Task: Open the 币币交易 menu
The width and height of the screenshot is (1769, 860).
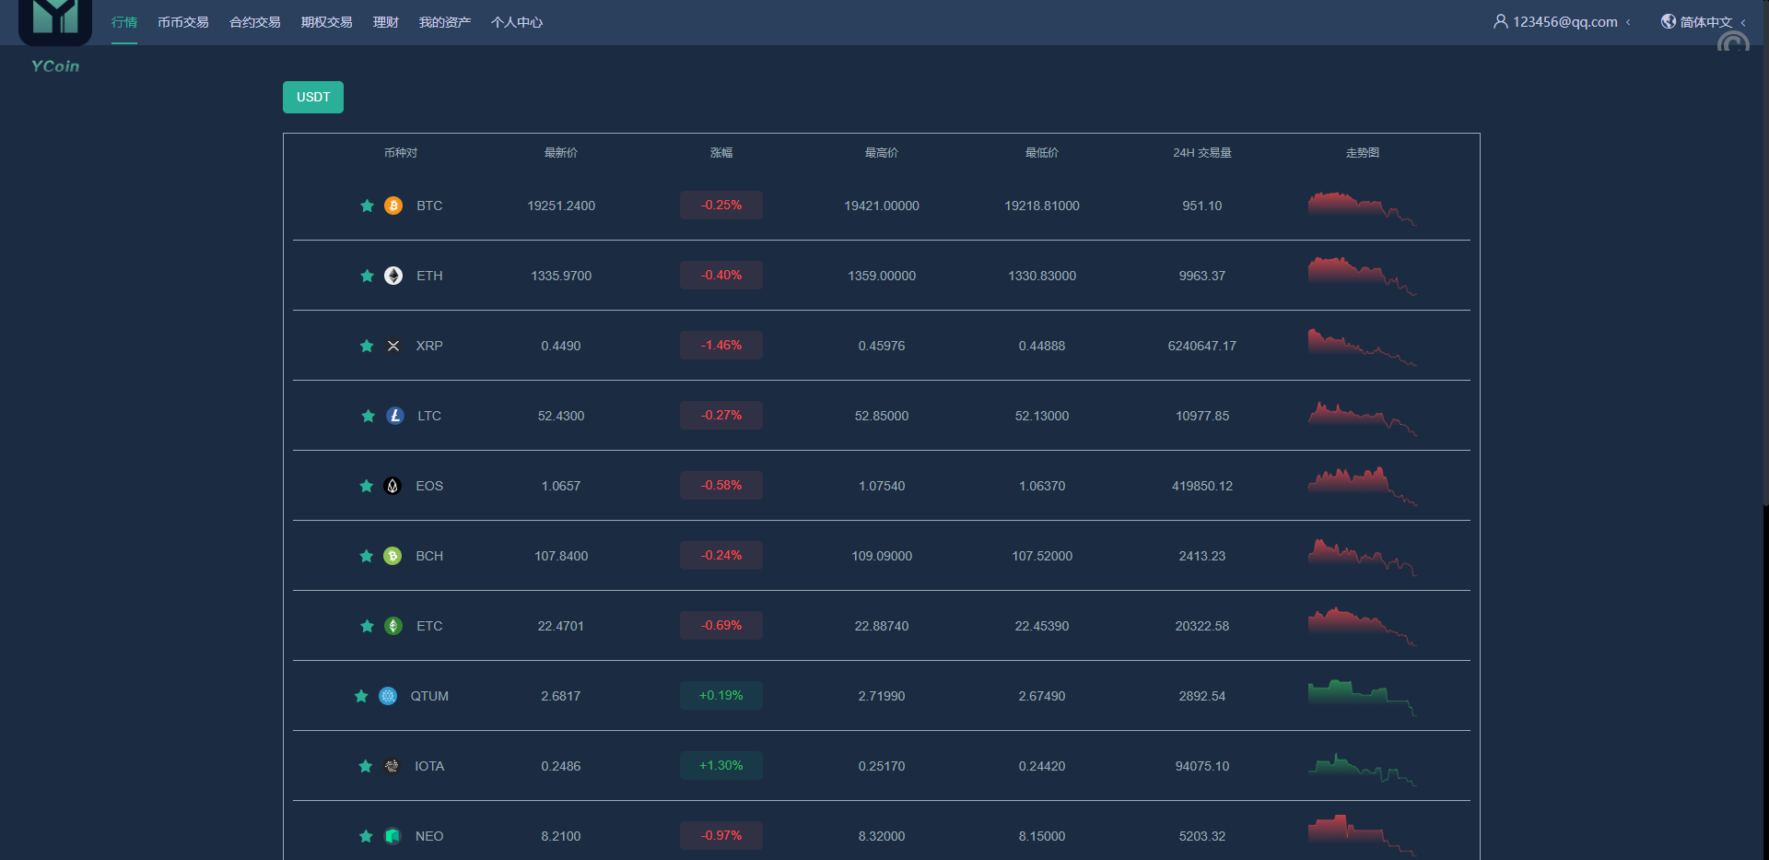Action: point(182,22)
